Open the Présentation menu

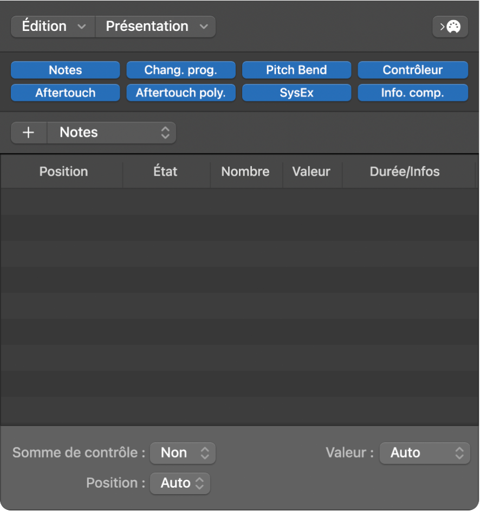click(x=155, y=27)
